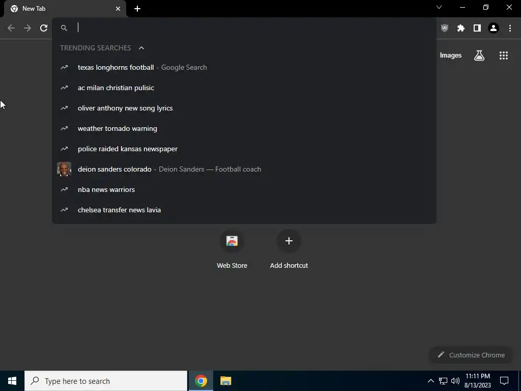
Task: Collapse the Trending Searches section
Action: coord(141,48)
